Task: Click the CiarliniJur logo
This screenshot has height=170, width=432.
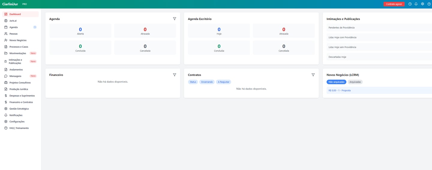Action: [10, 4]
